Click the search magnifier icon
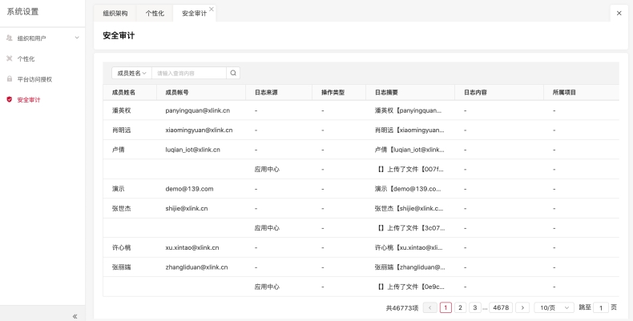The height and width of the screenshot is (321, 633). (x=233, y=73)
